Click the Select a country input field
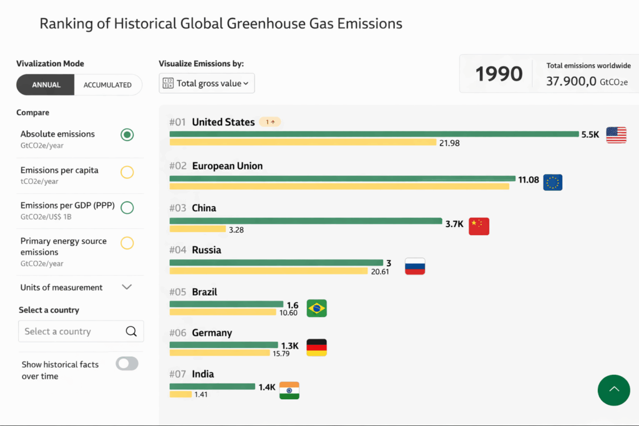Screen dimensions: 639x426 pos(72,332)
